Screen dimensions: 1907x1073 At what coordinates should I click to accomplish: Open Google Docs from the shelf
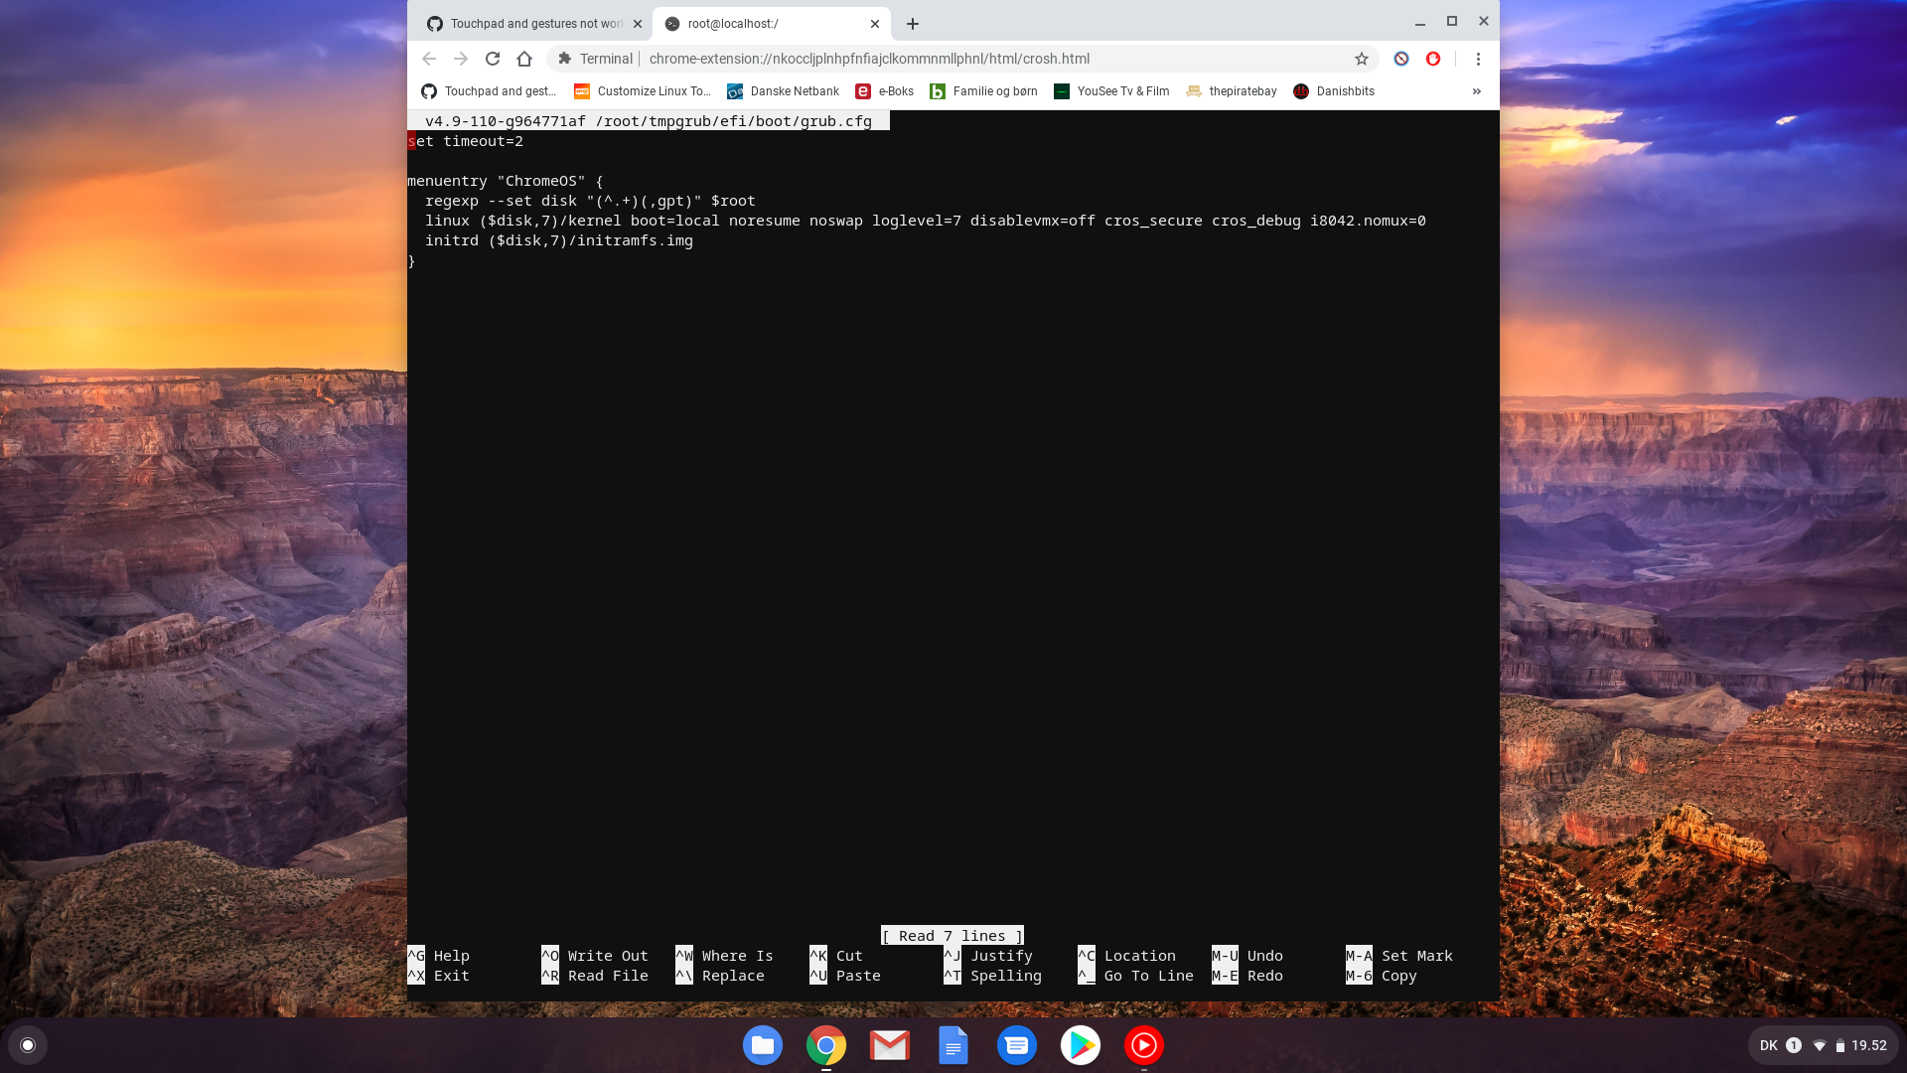coord(953,1045)
